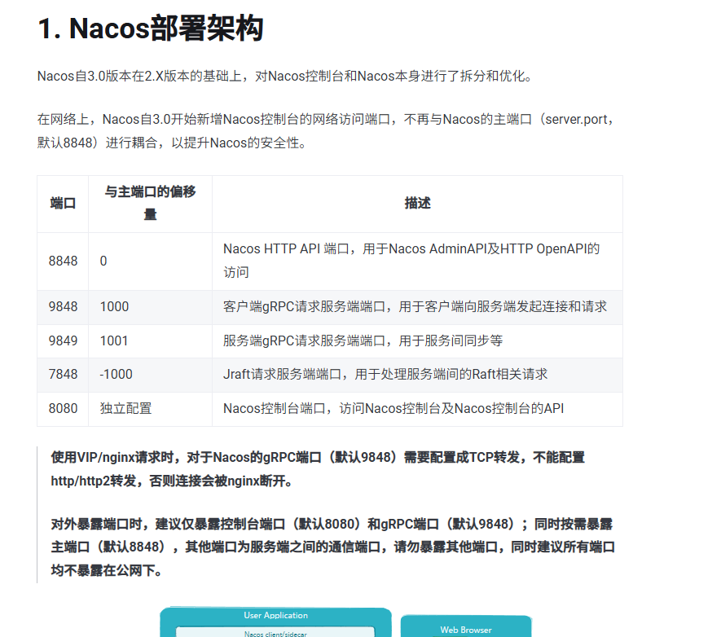The height and width of the screenshot is (637, 721).
Task: Click offset value '-1000'
Action: 151,375
